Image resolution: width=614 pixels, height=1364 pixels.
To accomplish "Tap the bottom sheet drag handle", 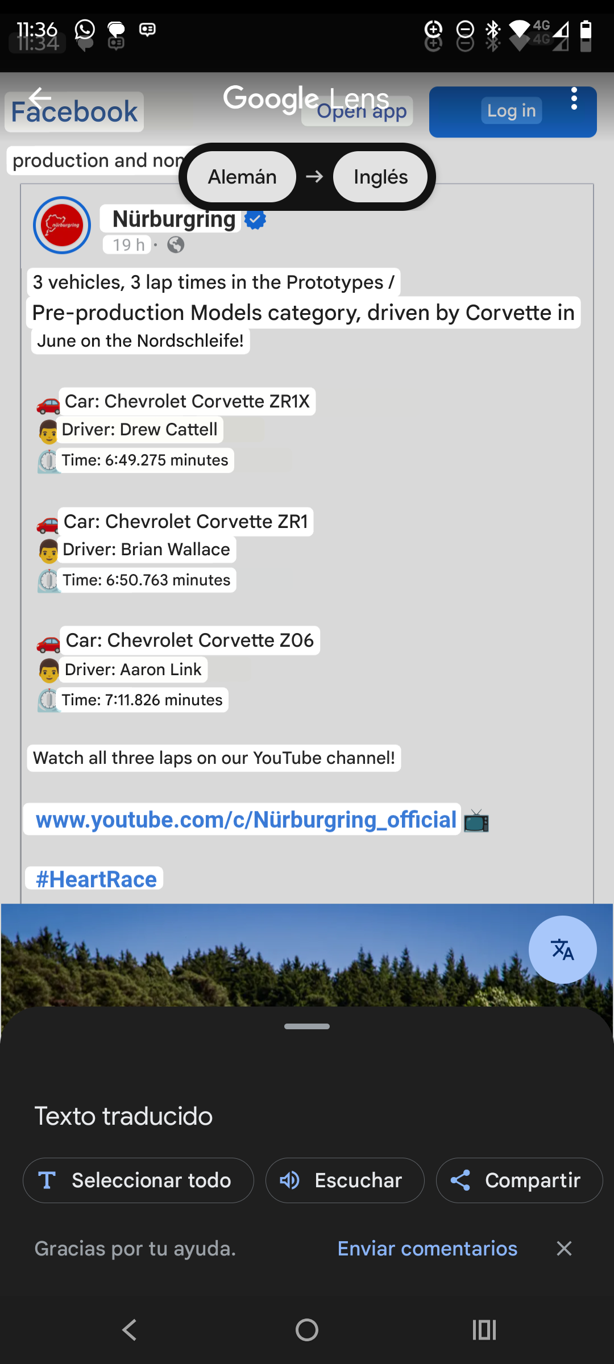I will click(307, 1026).
